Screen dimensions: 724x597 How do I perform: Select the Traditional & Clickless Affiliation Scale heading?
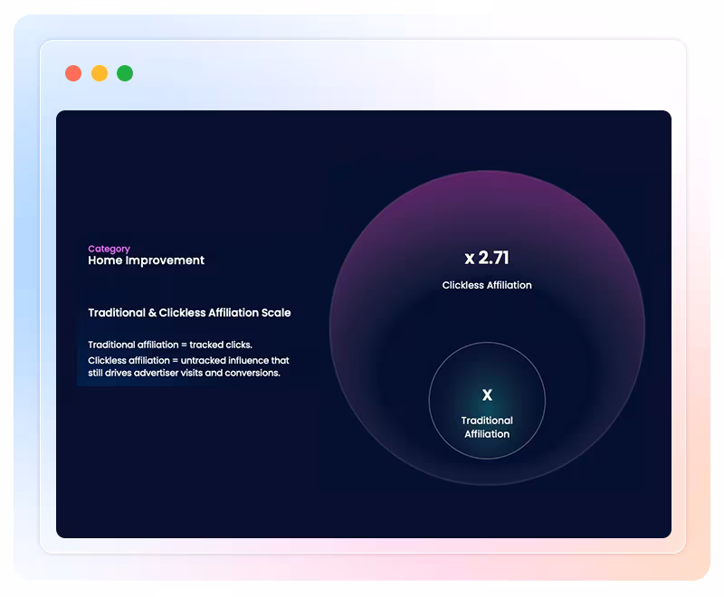[189, 312]
